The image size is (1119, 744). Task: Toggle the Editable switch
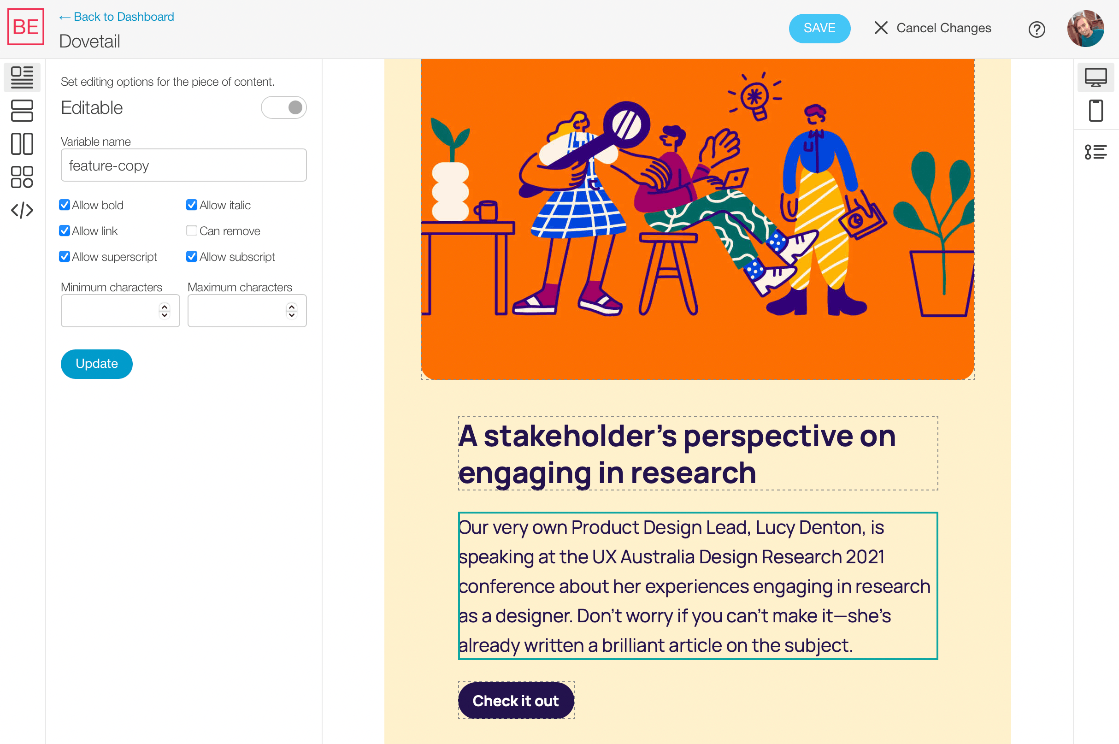[x=283, y=108]
